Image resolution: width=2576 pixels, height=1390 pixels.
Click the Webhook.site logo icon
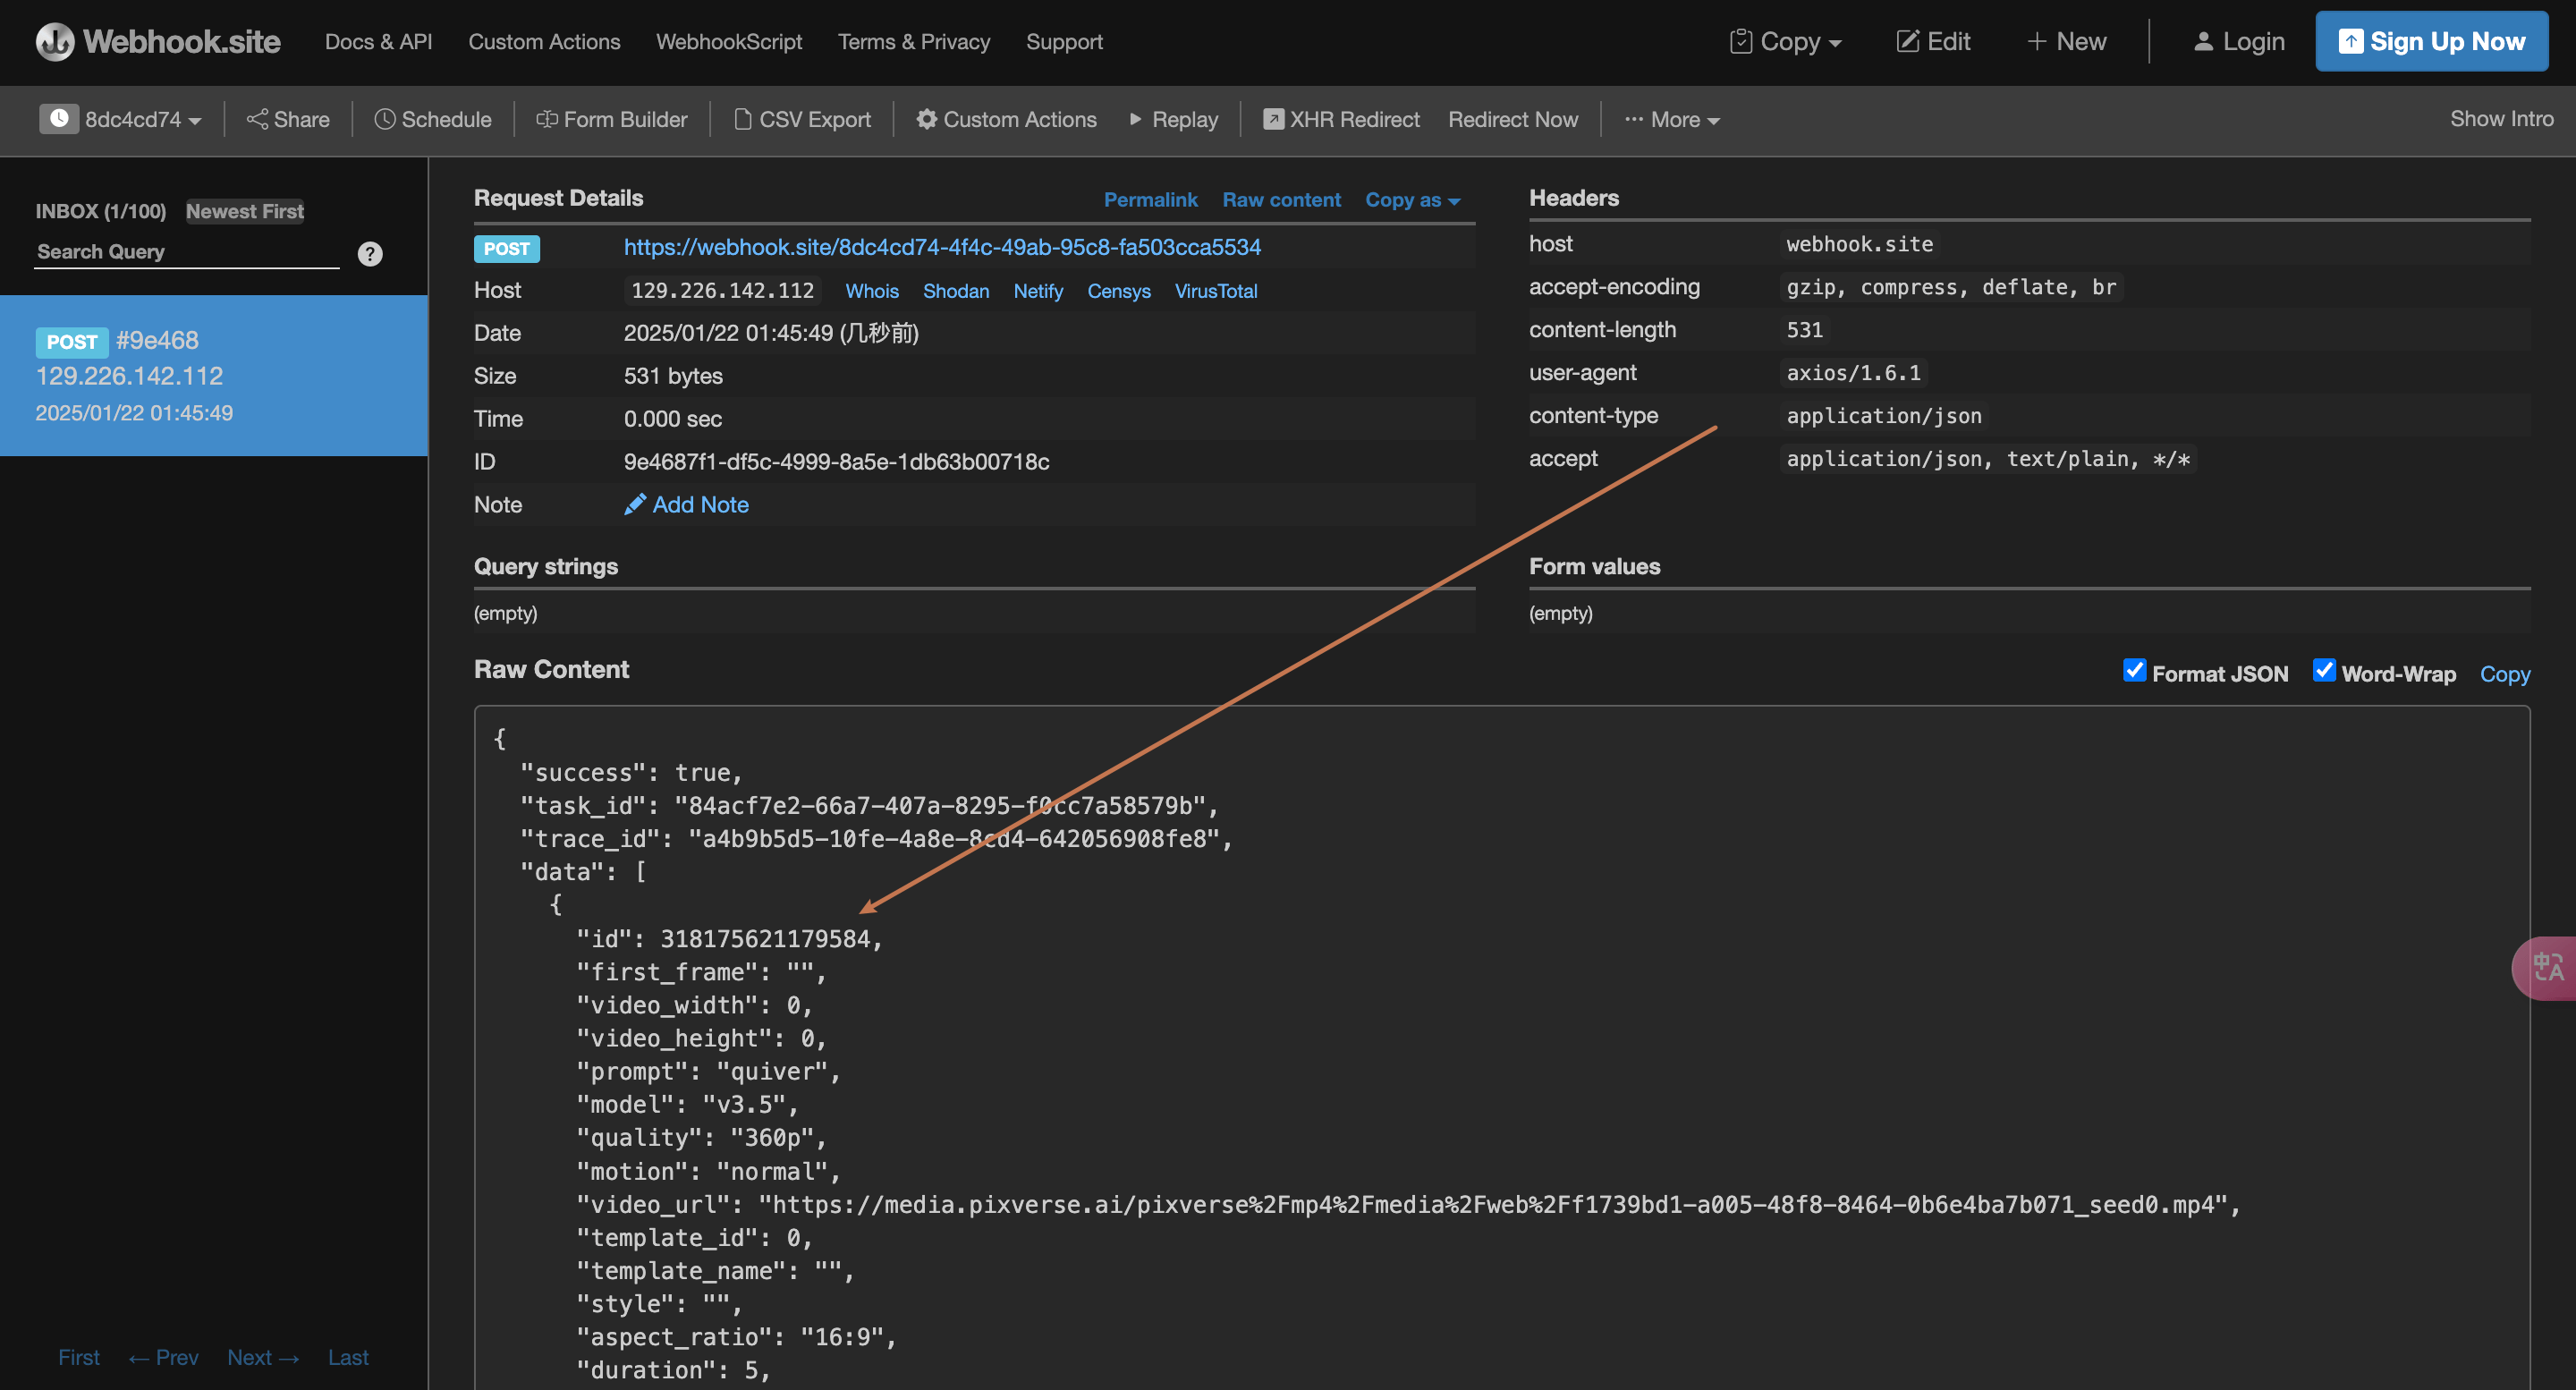point(55,41)
